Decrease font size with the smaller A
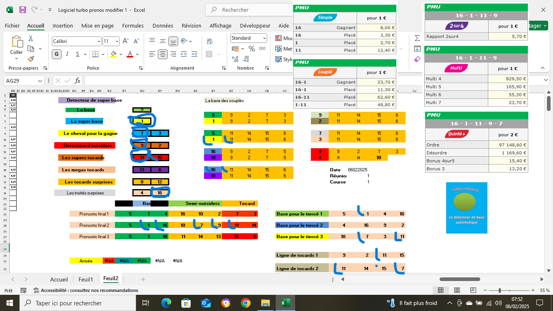 coord(136,41)
